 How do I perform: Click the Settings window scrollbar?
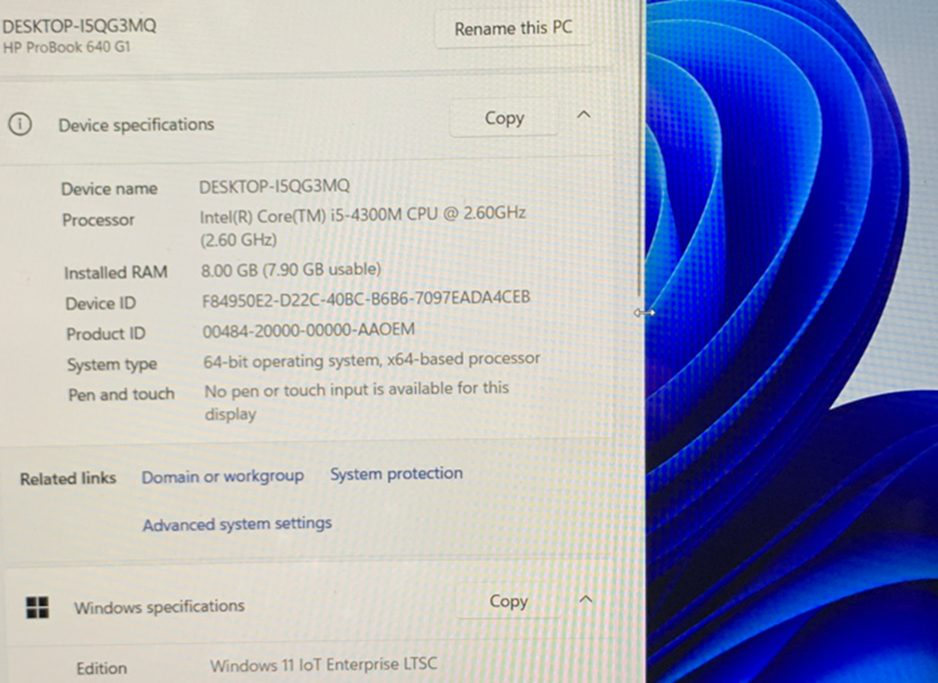click(x=641, y=150)
